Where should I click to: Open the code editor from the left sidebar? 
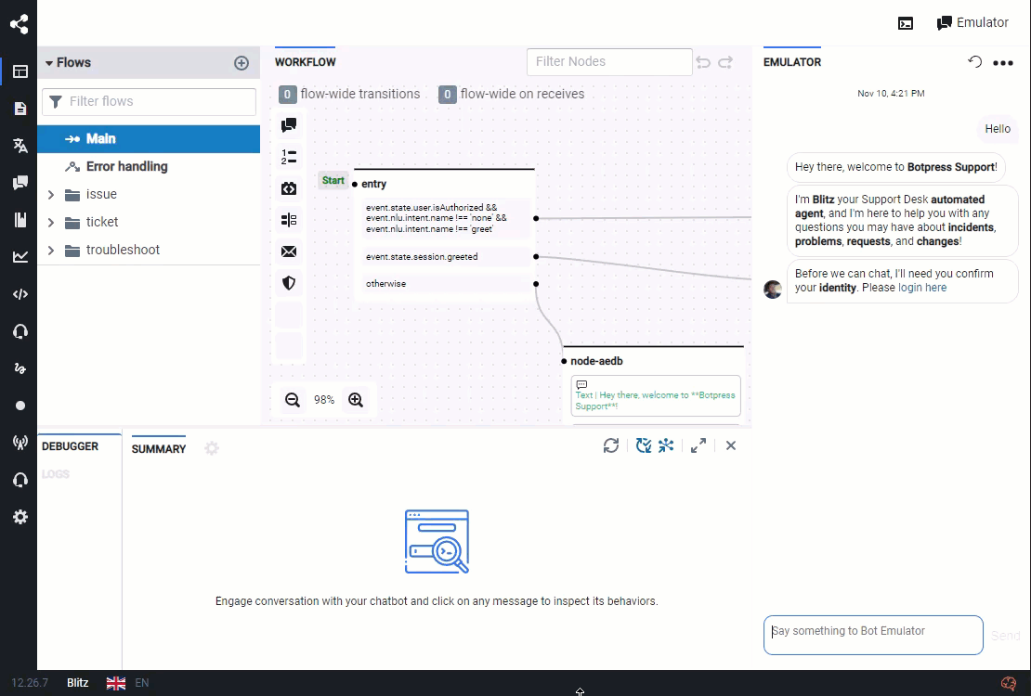(x=20, y=294)
